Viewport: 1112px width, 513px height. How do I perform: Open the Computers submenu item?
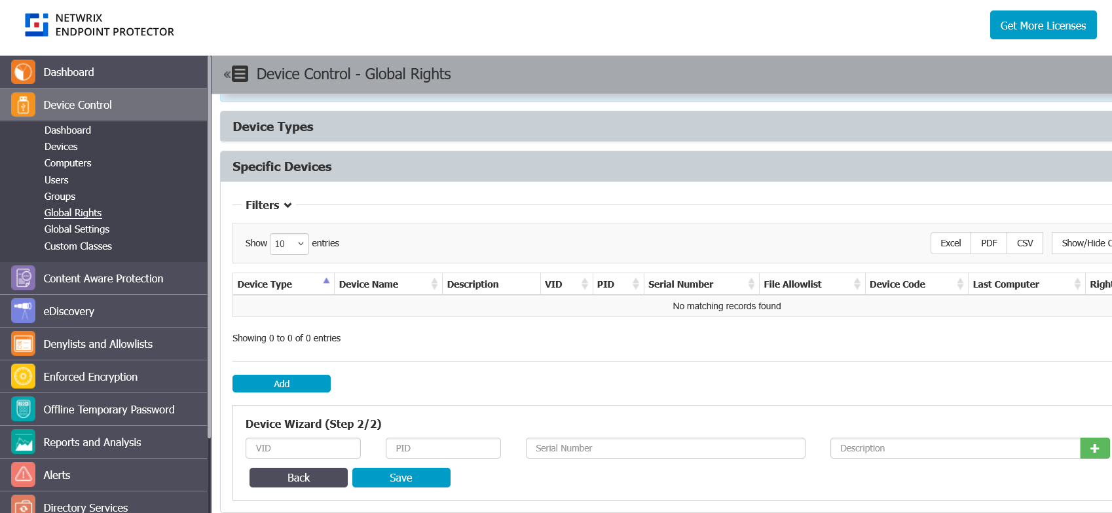click(x=67, y=163)
